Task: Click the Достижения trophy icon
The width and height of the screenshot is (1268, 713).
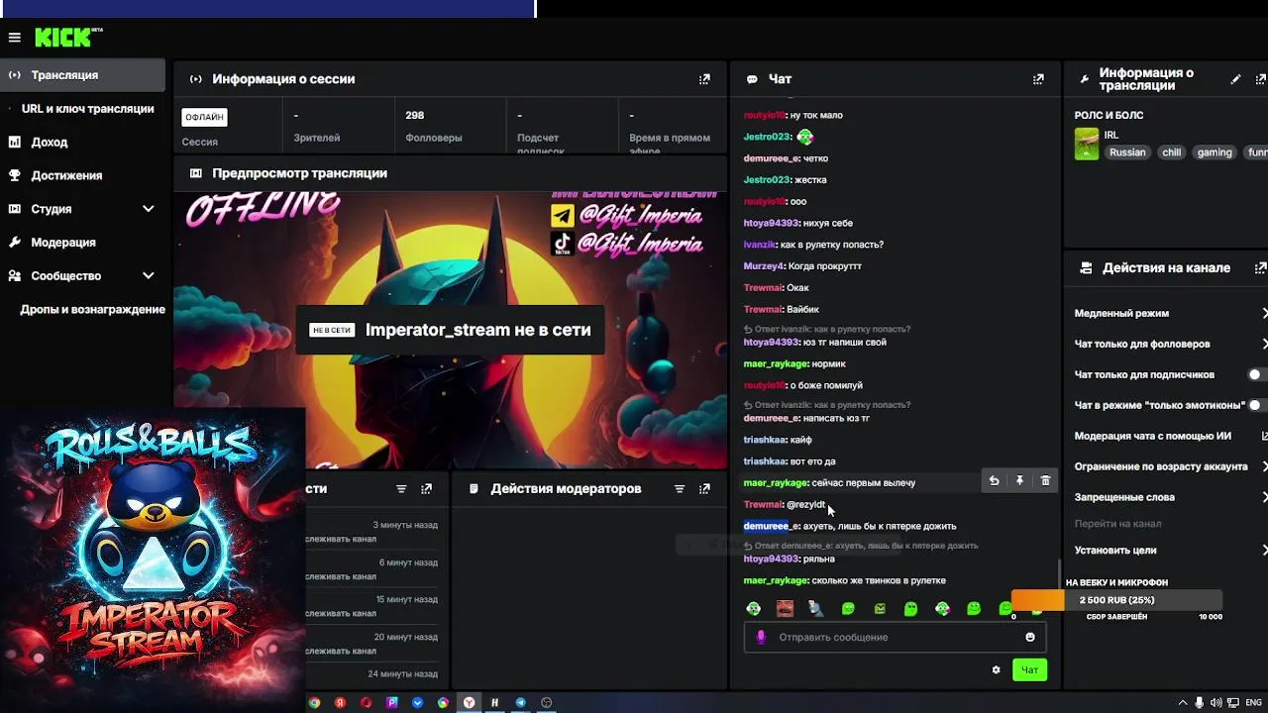Action: click(15, 175)
